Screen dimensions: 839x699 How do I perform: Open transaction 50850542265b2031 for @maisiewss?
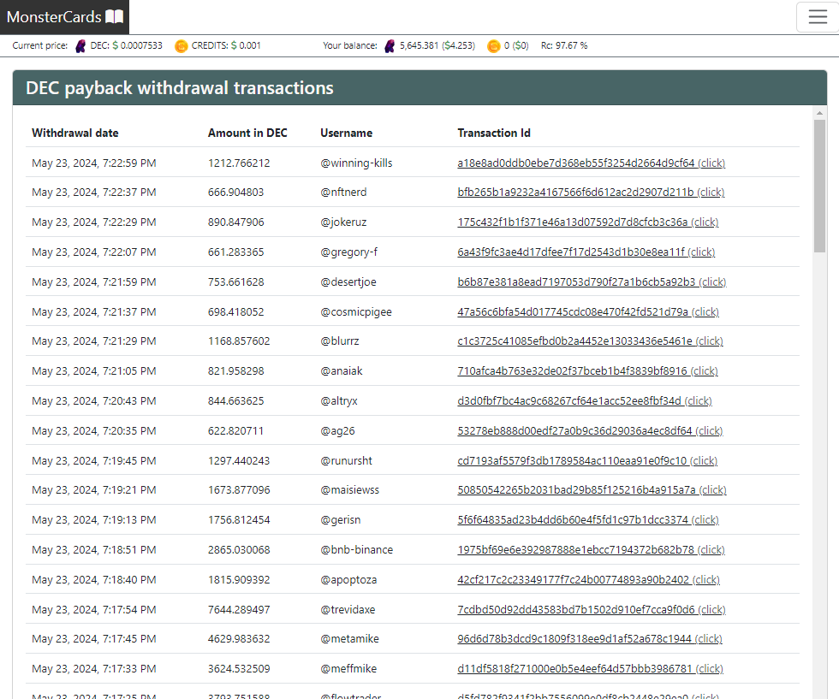click(592, 490)
